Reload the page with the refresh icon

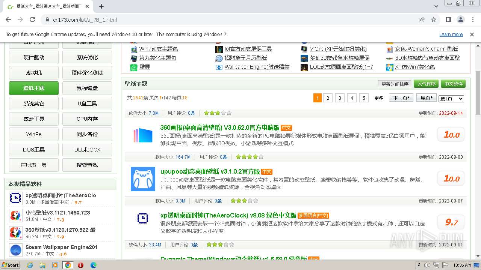tap(32, 20)
